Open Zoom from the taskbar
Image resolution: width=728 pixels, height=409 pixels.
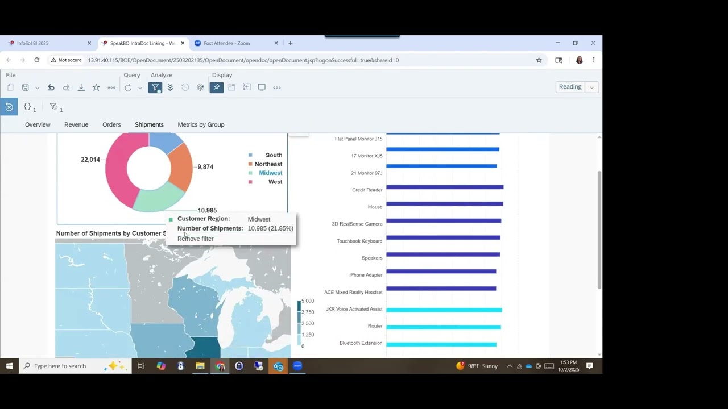[297, 366]
